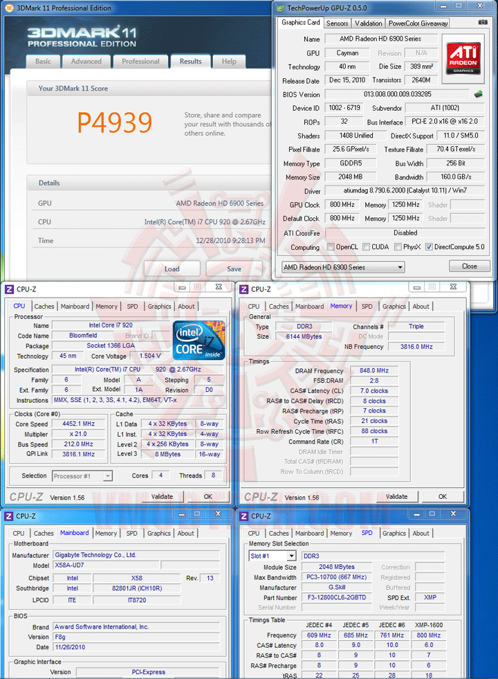The width and height of the screenshot is (498, 679).
Task: Click Validate in the CPU-Z CPU window
Action: 162,497
